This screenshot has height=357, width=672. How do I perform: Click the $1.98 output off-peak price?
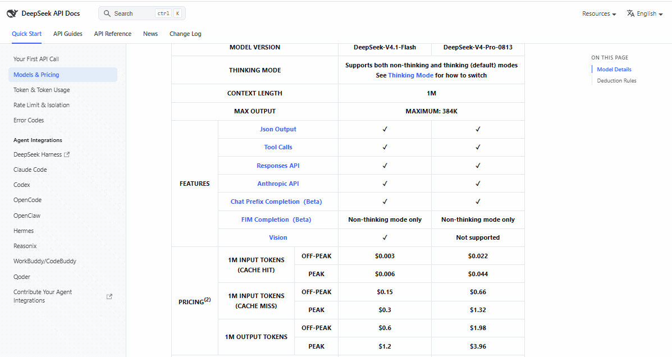[478, 328]
